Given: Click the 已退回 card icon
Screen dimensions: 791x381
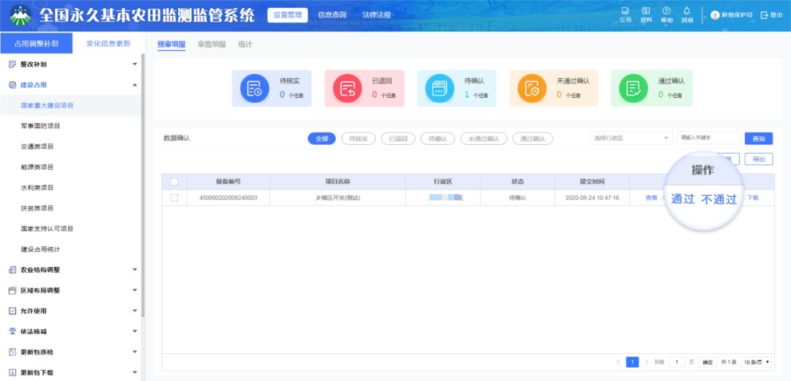Looking at the screenshot, I should coord(347,88).
